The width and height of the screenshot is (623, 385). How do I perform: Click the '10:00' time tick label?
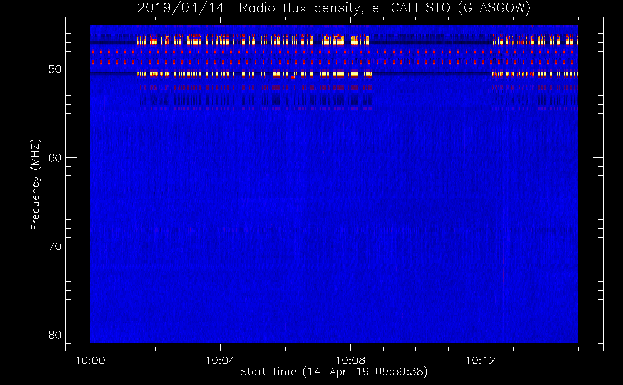coord(90,361)
